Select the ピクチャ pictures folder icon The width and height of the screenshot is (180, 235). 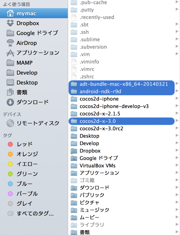(x=74, y=203)
